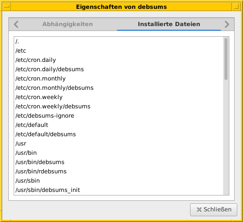Select the '/etc' row
This screenshot has width=243, height=222.
[x=119, y=51]
